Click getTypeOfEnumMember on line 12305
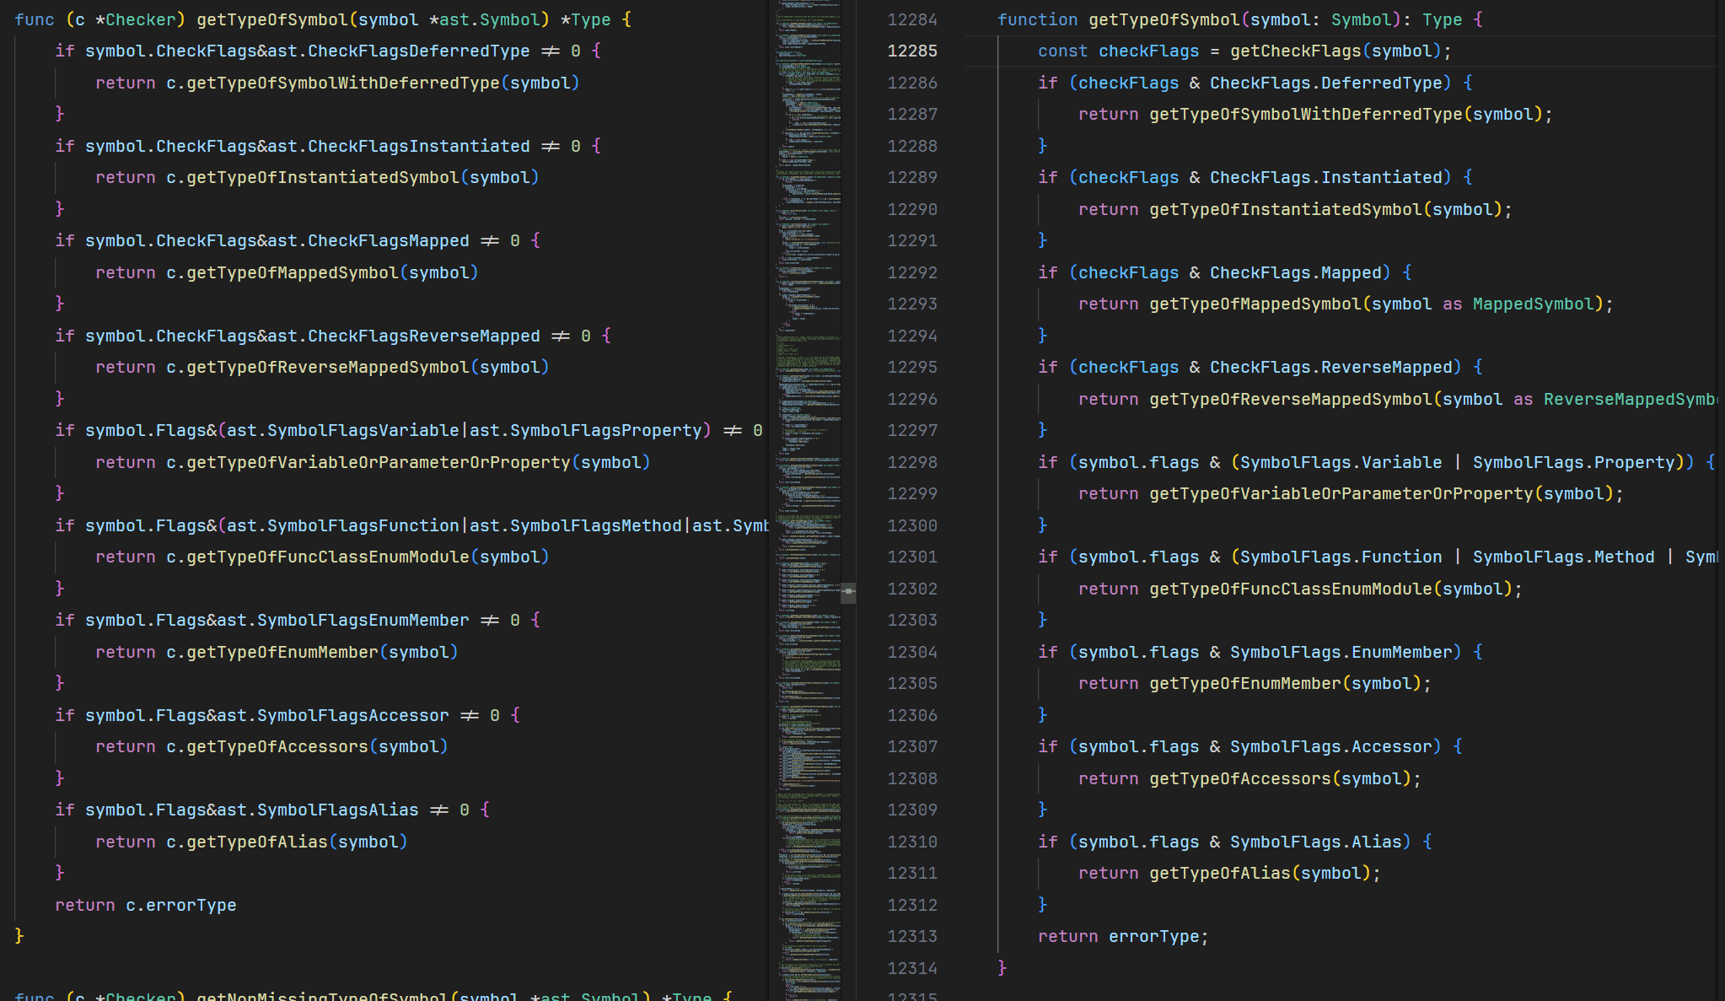 [1245, 683]
